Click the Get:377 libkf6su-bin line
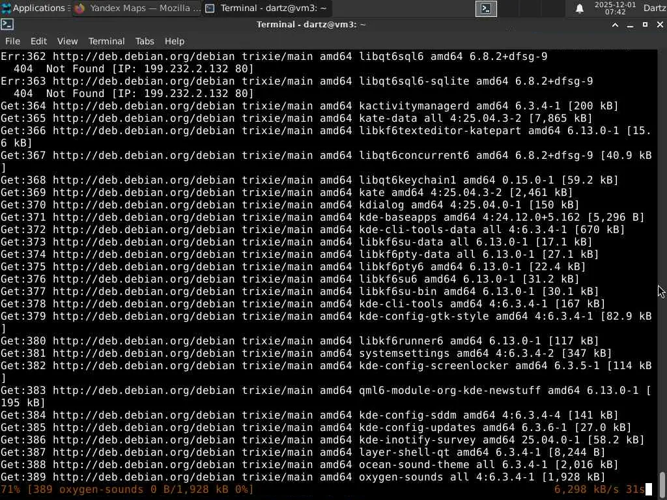This screenshot has height=500, width=667. click(300, 291)
